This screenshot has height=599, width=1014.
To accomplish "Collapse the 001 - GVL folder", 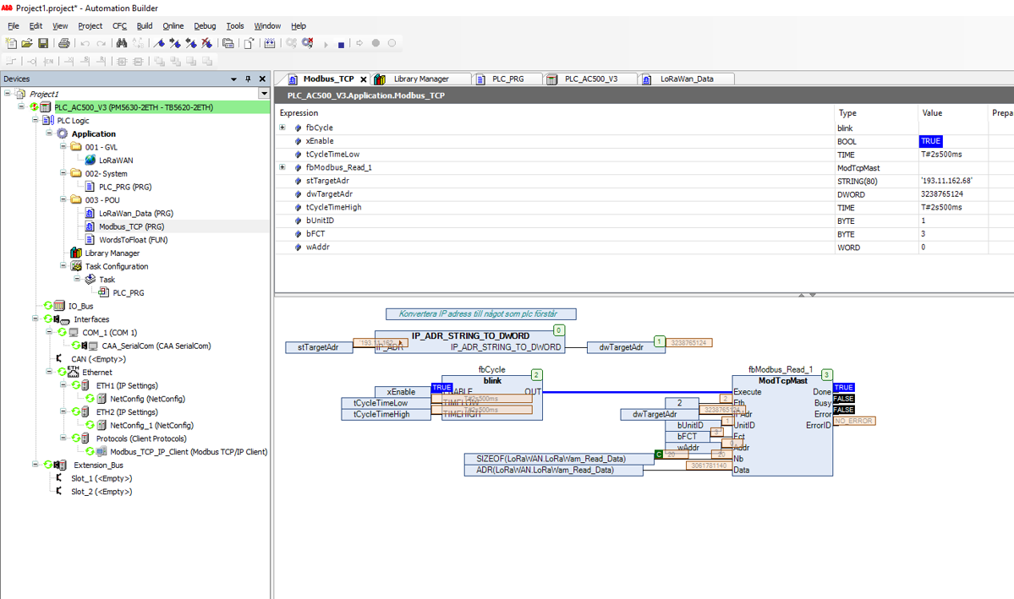I will pos(63,147).
